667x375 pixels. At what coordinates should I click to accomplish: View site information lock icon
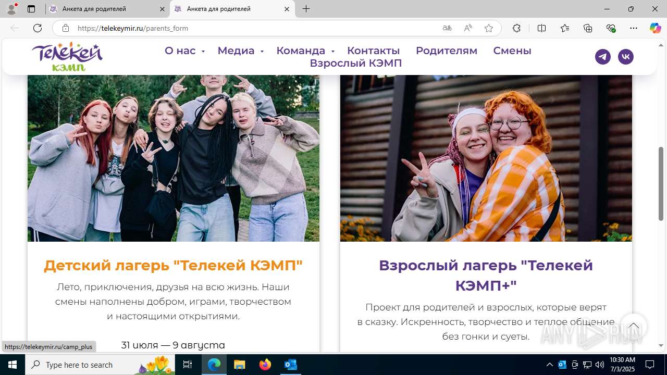[66, 28]
